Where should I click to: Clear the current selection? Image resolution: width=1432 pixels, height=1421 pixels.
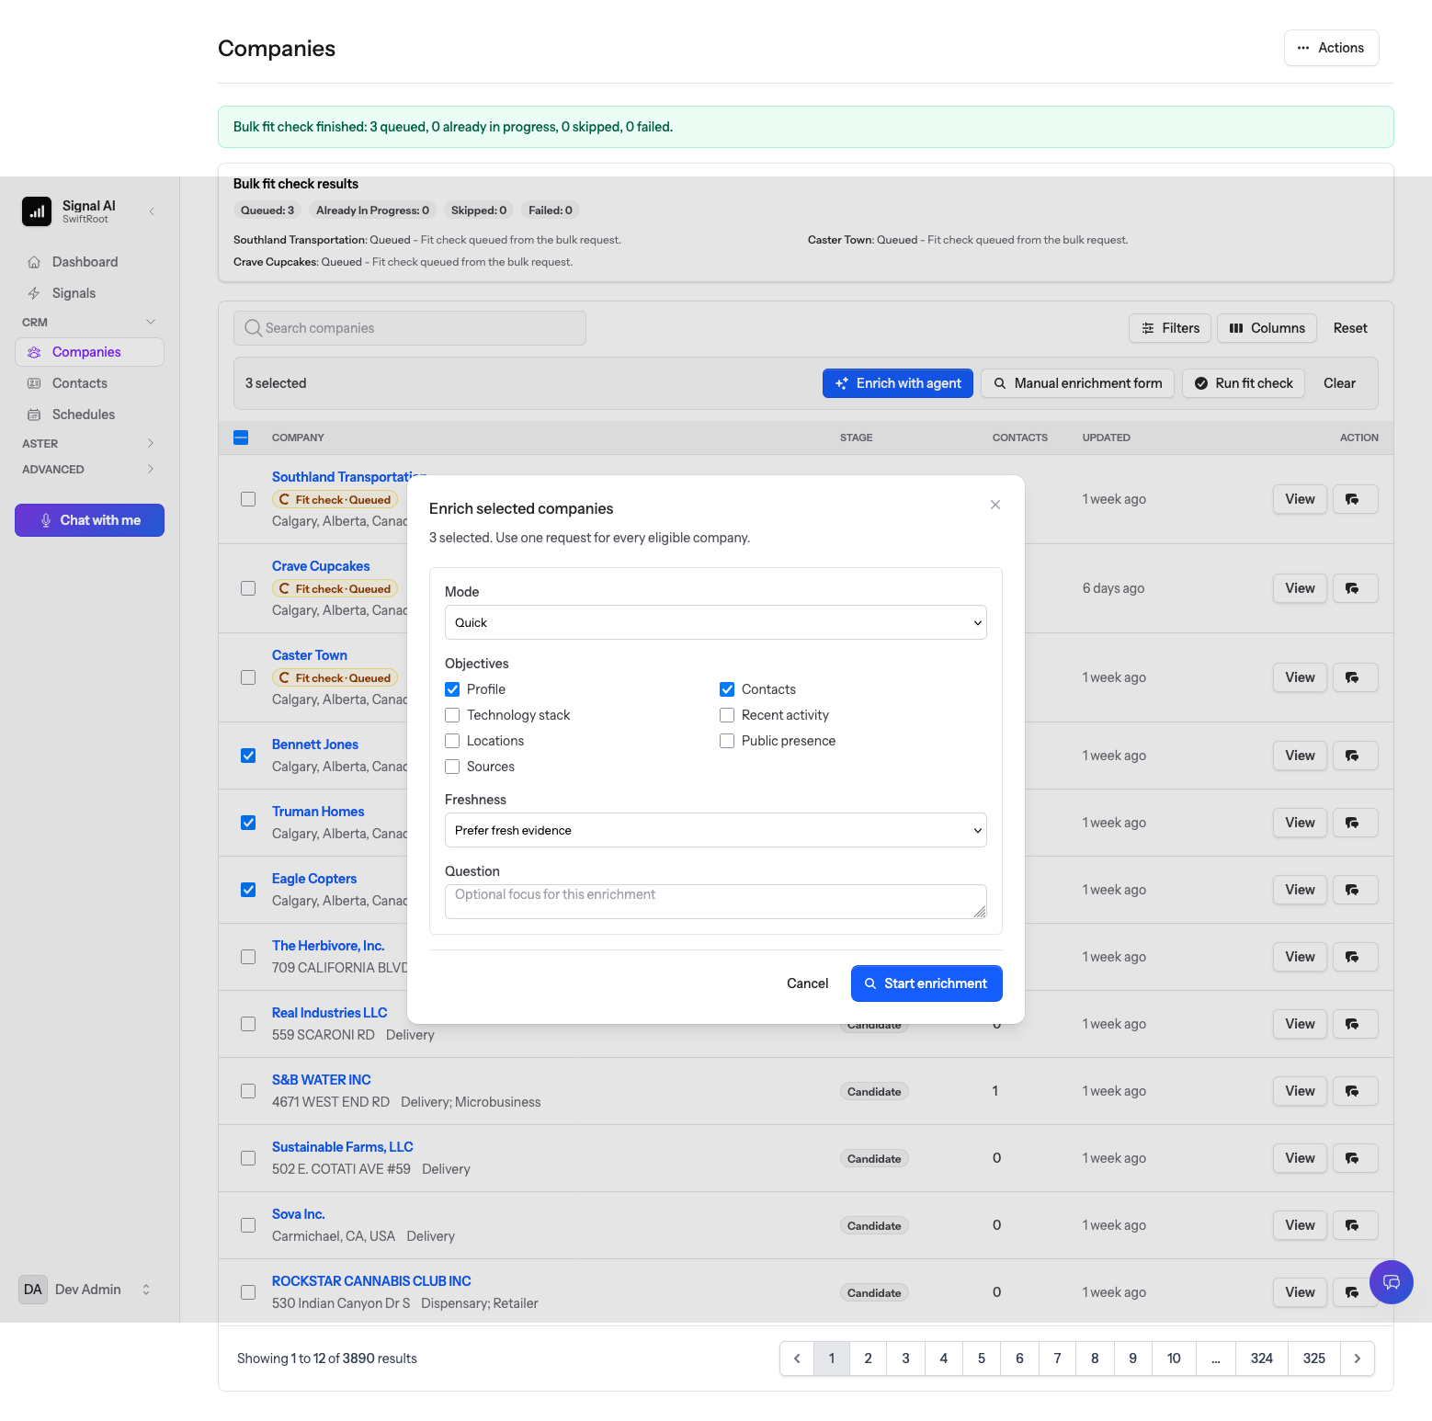(x=1339, y=383)
